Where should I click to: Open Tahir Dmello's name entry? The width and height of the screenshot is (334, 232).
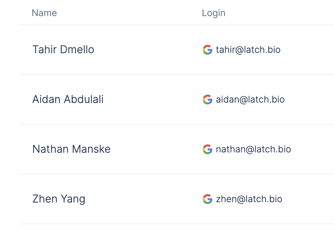point(63,50)
